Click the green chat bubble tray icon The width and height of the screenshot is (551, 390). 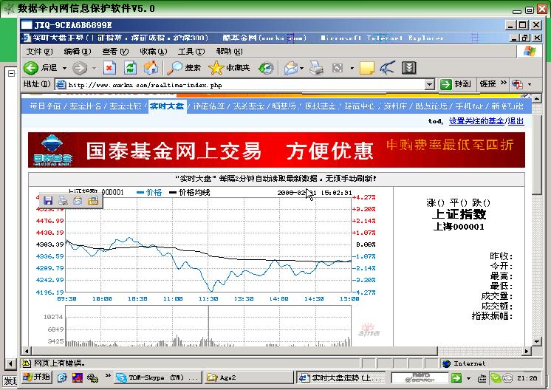(496, 378)
